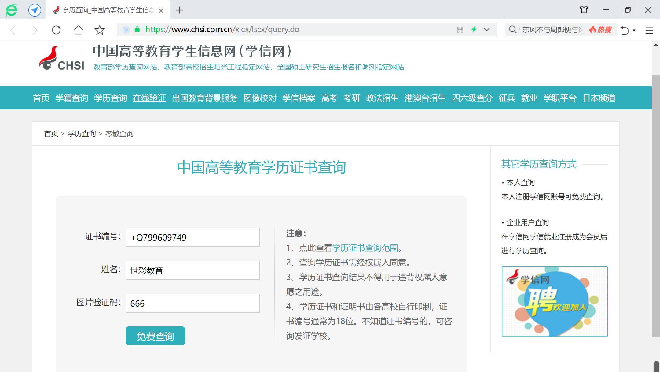Click the page vertical scrollbar
Viewport: 660px width, 372px height.
click(656, 205)
